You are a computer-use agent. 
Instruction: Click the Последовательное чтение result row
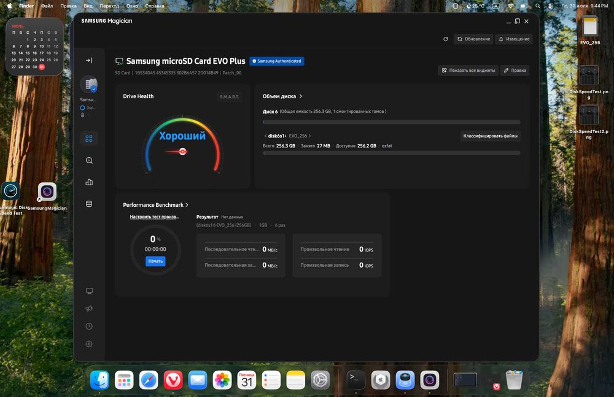(x=241, y=249)
